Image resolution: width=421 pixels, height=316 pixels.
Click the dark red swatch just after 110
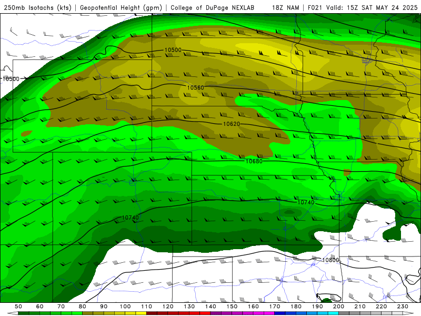152,313
